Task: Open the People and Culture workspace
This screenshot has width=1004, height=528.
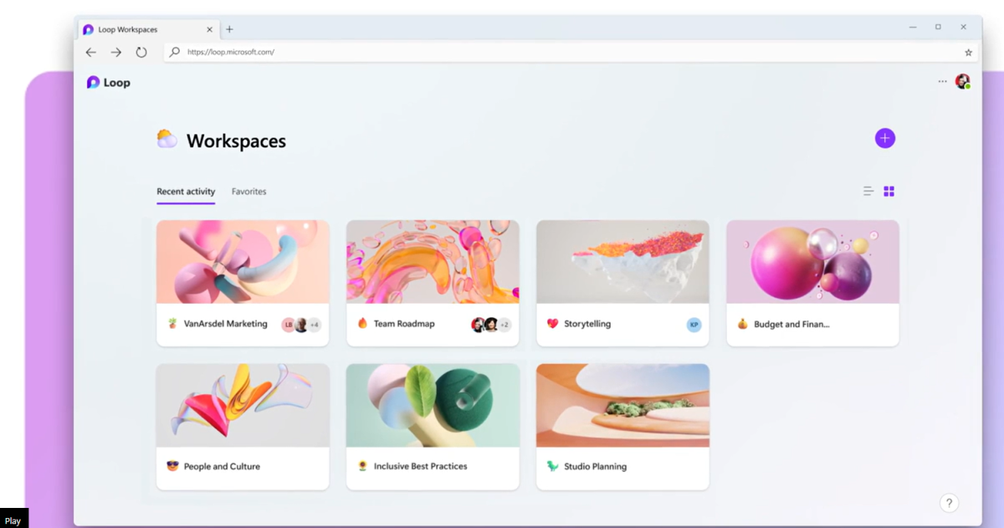Action: click(243, 427)
